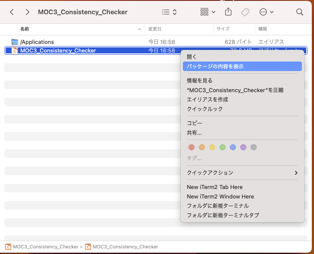Apply the green tag color

point(223,147)
